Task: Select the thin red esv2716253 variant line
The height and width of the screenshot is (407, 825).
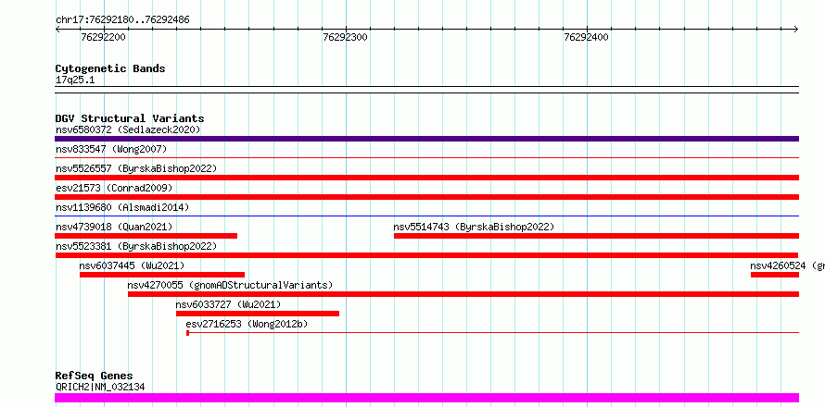Action: point(492,333)
